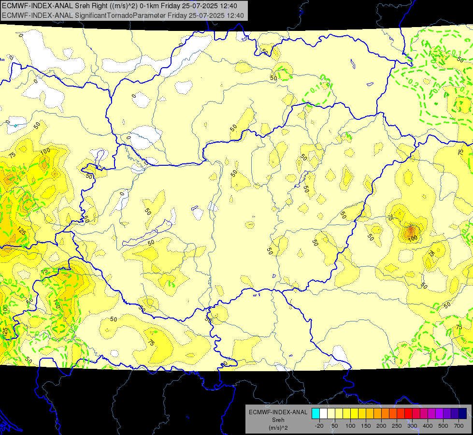This screenshot has width=473, height=435.
Task: Select the SignificantTornadoParameter title line
Action: pos(123,15)
